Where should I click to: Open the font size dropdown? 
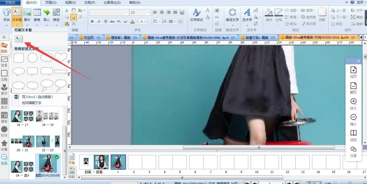[x=148, y=13]
